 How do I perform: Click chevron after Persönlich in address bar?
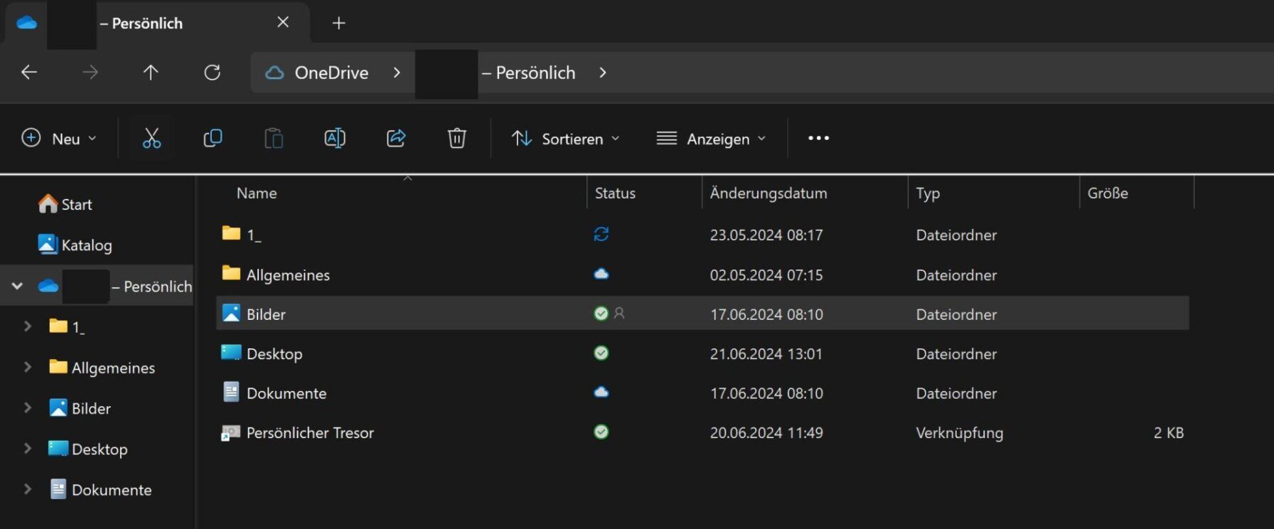coord(603,73)
